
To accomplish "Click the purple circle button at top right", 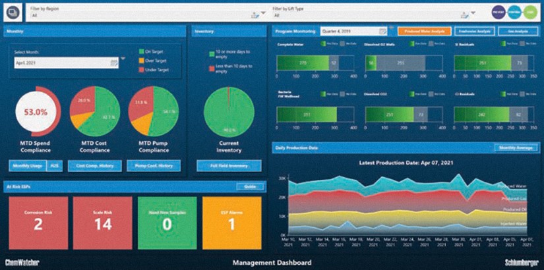I will point(499,13).
